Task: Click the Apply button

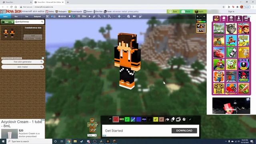Action: pyautogui.click(x=200, y=12)
